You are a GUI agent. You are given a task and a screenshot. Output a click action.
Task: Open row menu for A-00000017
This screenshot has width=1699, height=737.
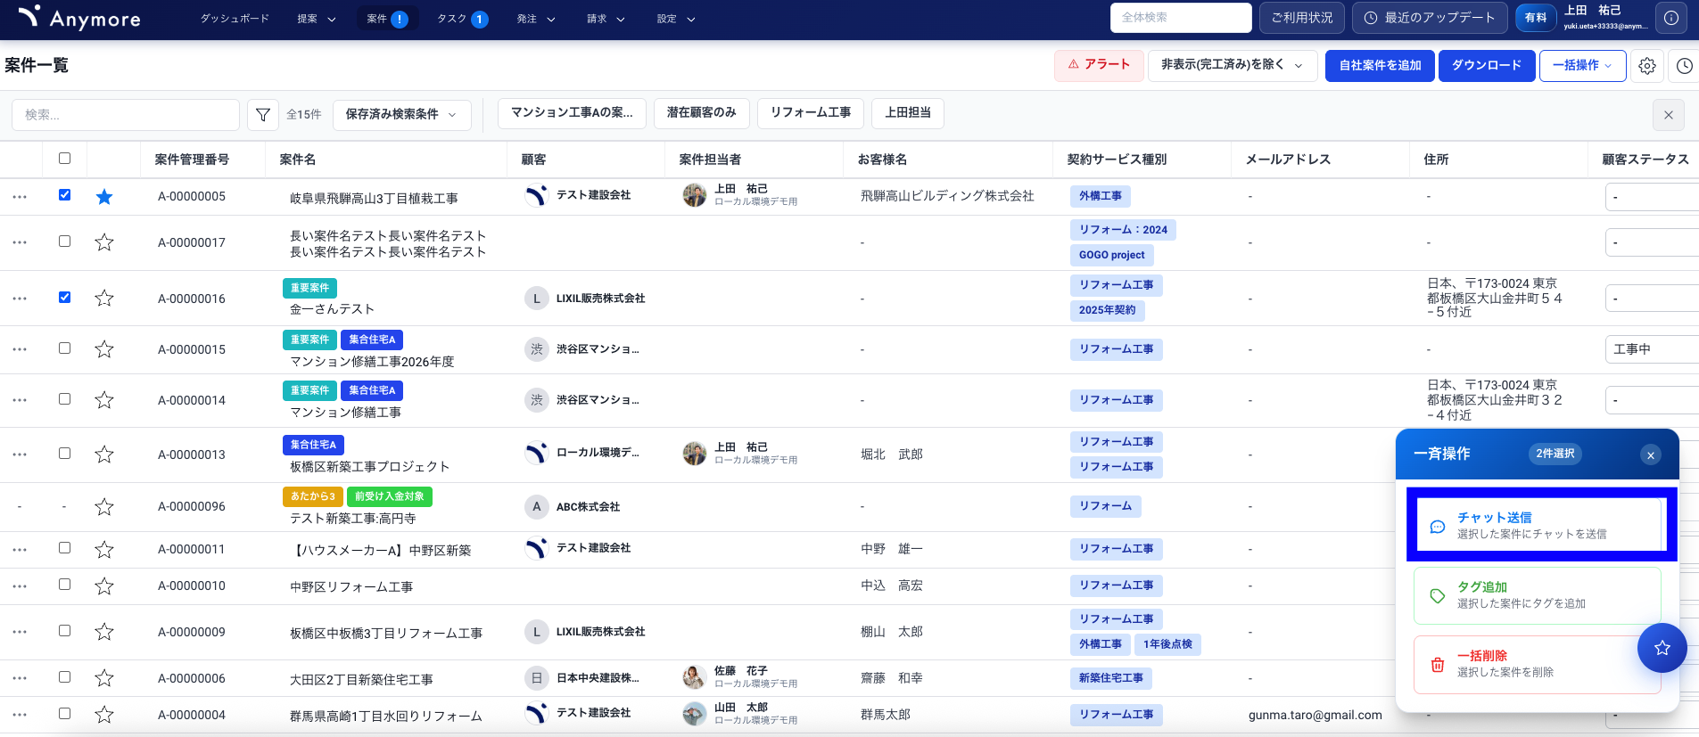coord(20,242)
